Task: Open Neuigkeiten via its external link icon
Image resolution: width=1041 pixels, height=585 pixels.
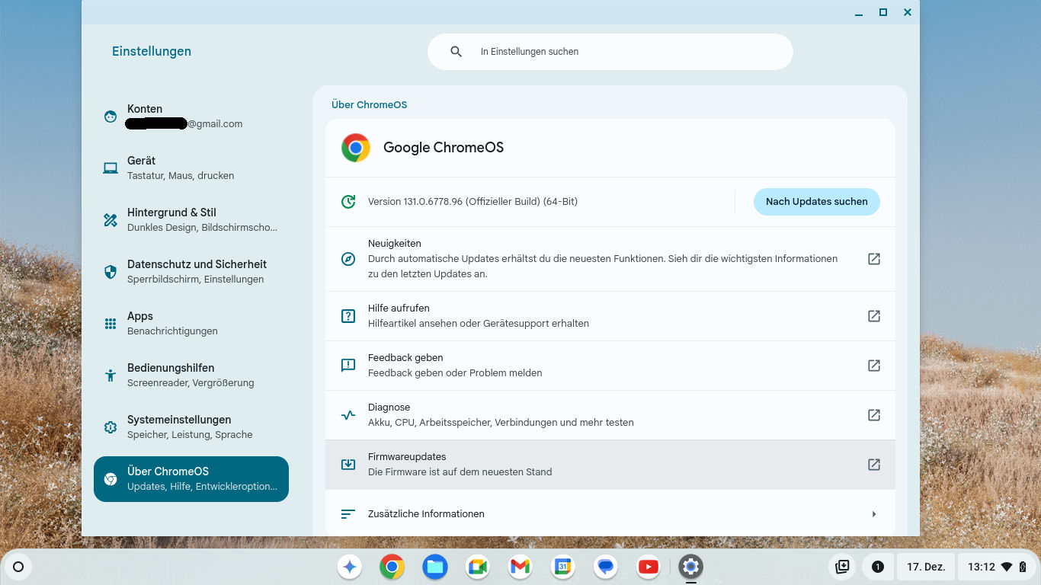Action: [x=874, y=259]
